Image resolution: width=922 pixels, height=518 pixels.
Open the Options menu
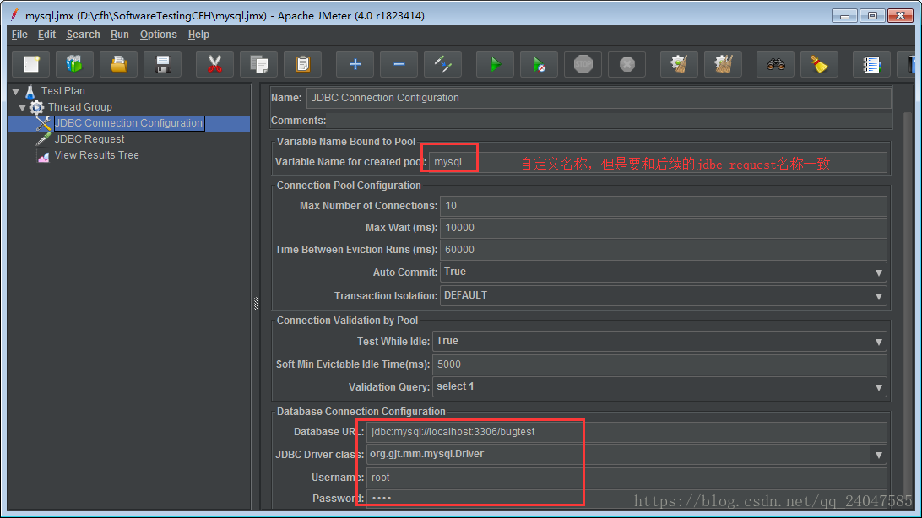click(158, 35)
